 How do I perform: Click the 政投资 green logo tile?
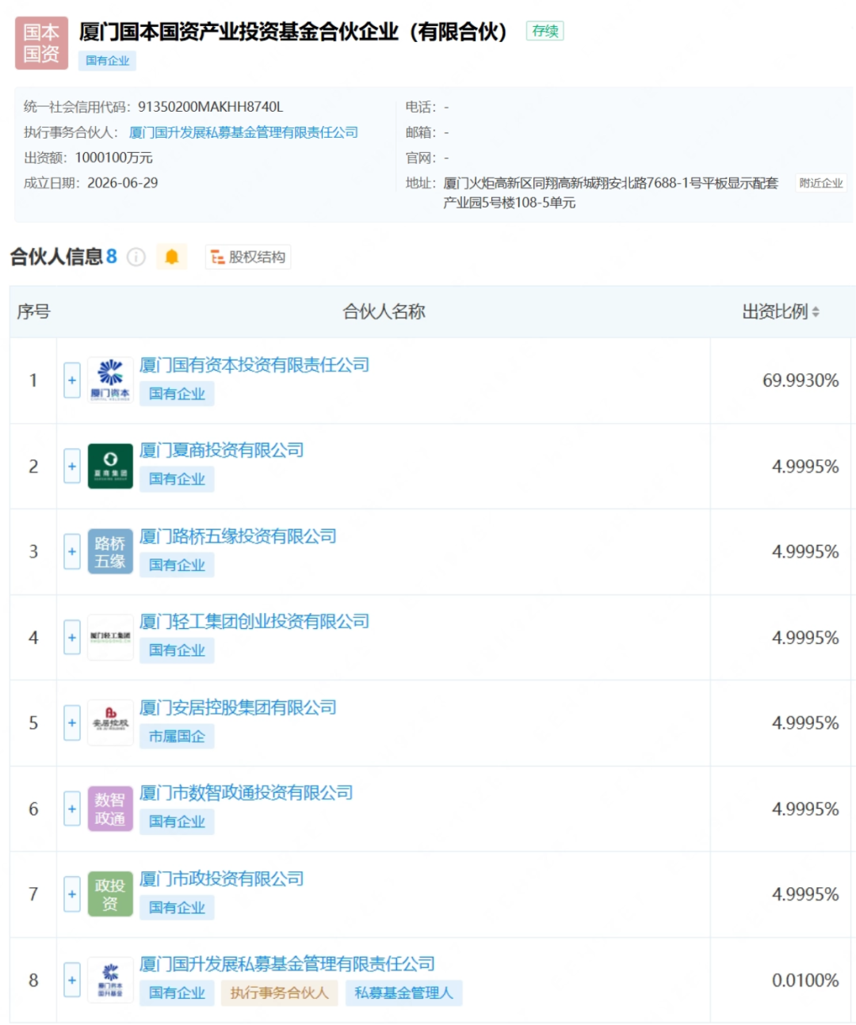[110, 894]
